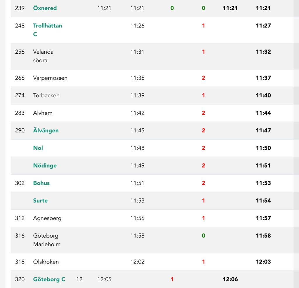This screenshot has height=288, width=299.
Task: Click the Agnesberg station name
Action: click(47, 218)
